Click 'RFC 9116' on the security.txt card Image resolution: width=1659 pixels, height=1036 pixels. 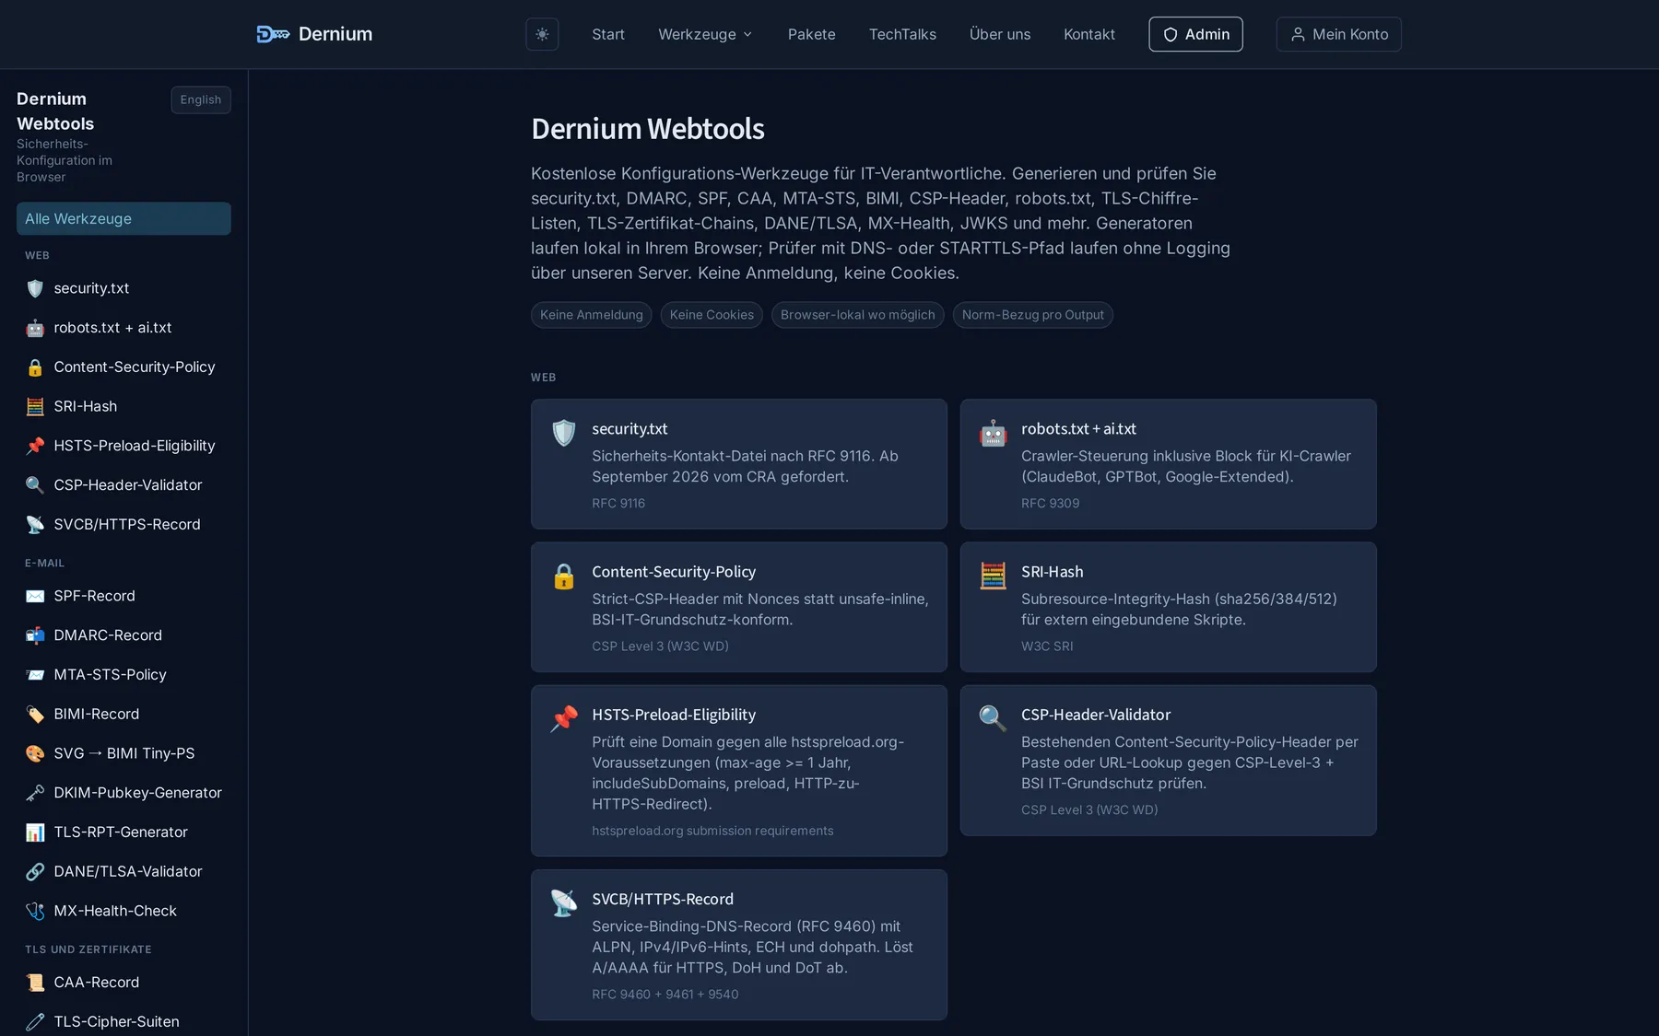(x=618, y=503)
